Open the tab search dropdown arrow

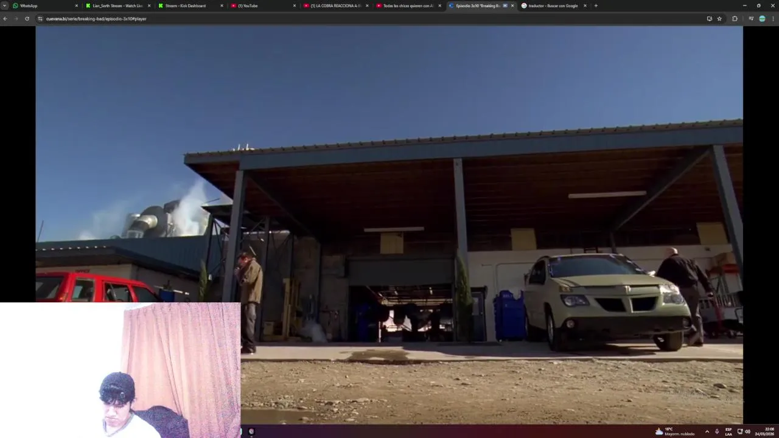pyautogui.click(x=5, y=5)
